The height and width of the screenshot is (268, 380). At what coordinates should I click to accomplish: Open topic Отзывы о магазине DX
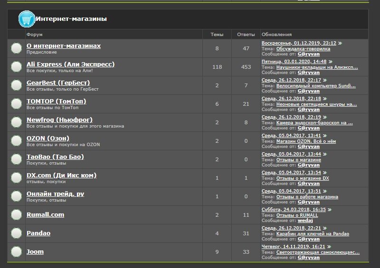tap(303, 178)
